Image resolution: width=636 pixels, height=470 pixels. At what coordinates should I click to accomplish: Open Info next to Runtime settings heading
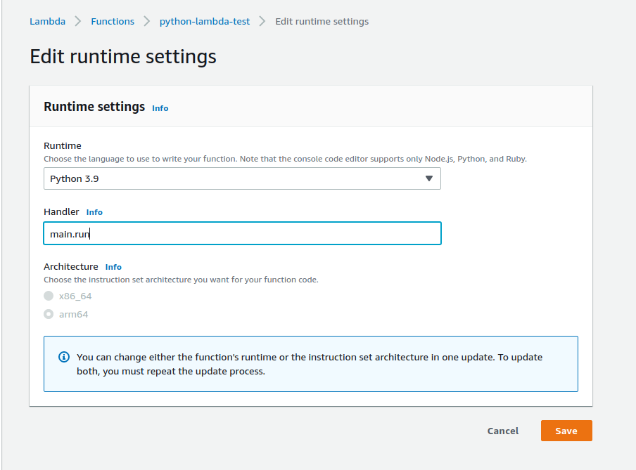point(160,108)
